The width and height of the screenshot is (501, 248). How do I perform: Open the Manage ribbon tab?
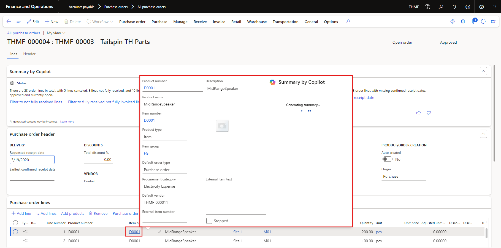point(180,22)
